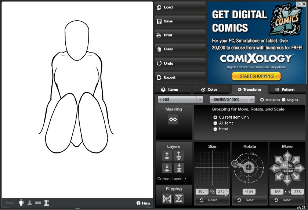Switch to full body view icon
This screenshot has height=210, width=308.
[21, 203]
